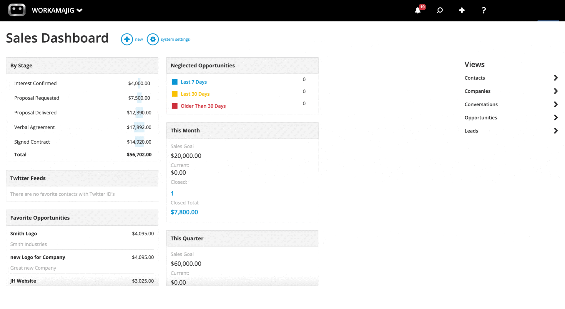The height and width of the screenshot is (309, 565).
Task: Open the global add (plus) icon in top bar
Action: tap(461, 10)
